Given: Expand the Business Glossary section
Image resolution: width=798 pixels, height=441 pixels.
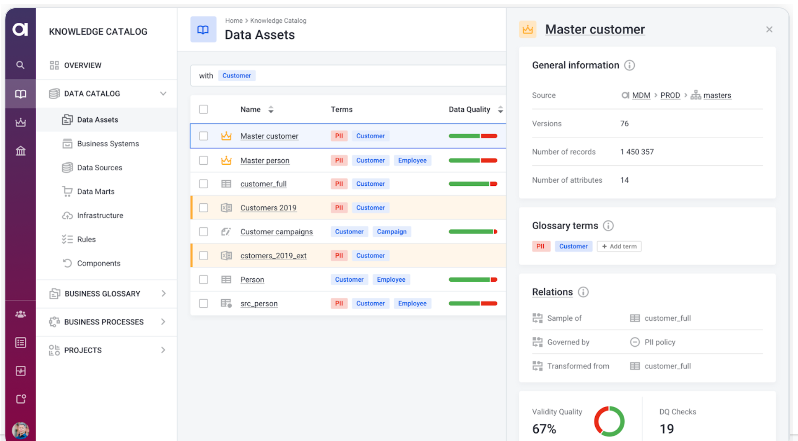Looking at the screenshot, I should (x=163, y=294).
